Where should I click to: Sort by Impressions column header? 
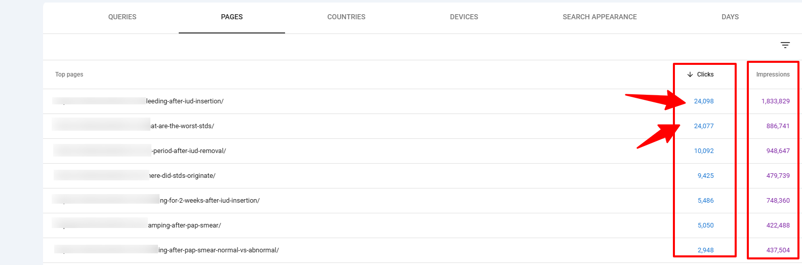pos(773,74)
